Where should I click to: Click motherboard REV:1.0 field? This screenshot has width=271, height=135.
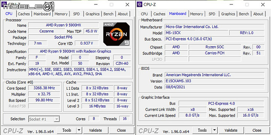247,33
